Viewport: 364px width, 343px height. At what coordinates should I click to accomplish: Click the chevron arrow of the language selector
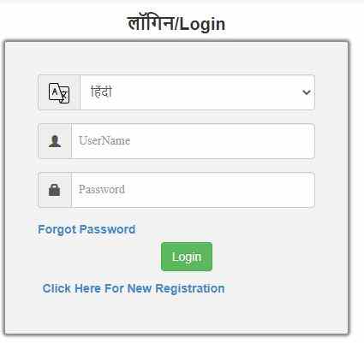pos(307,92)
